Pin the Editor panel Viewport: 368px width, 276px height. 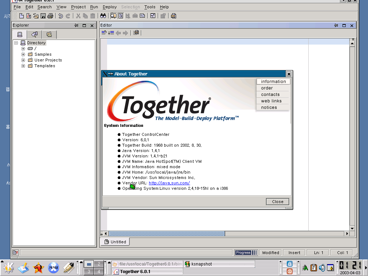(x=336, y=26)
